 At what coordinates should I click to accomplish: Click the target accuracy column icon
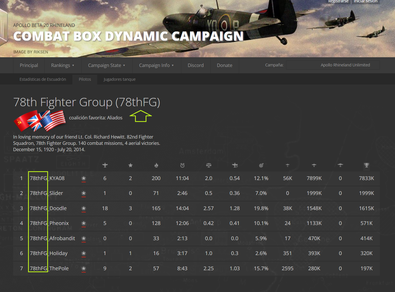pos(261,165)
